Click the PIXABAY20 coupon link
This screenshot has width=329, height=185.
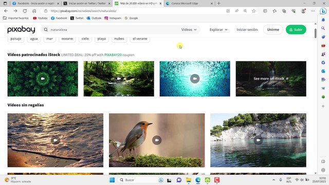pos(113,55)
